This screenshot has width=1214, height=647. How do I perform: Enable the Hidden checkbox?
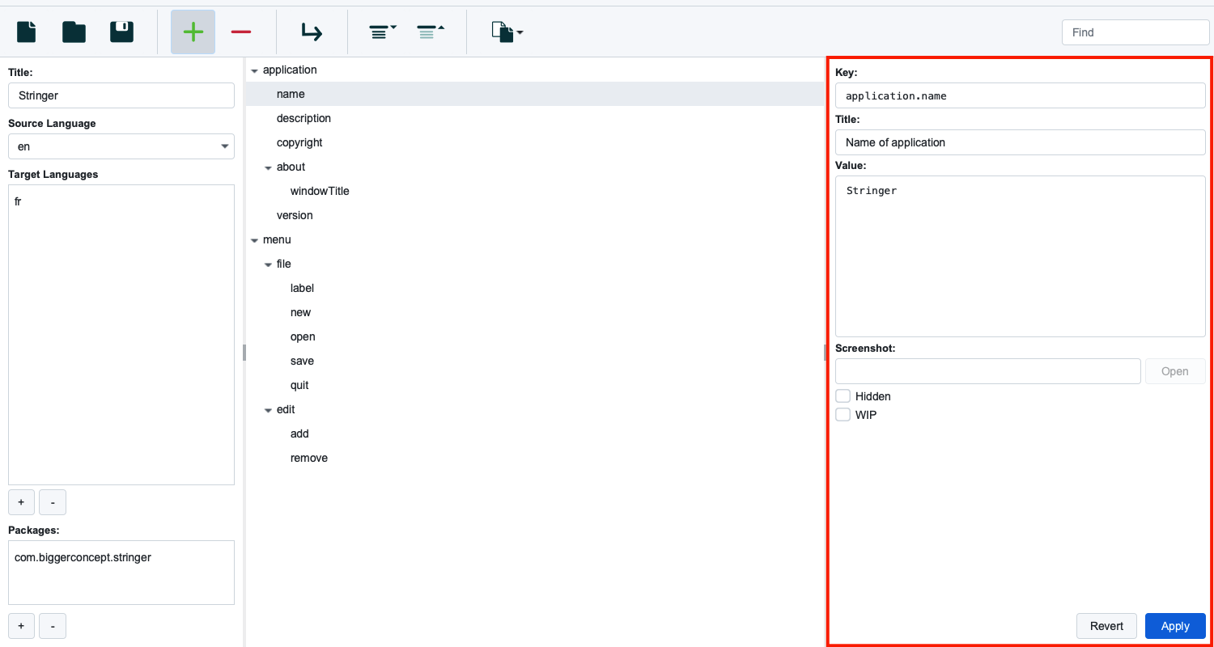point(843,396)
